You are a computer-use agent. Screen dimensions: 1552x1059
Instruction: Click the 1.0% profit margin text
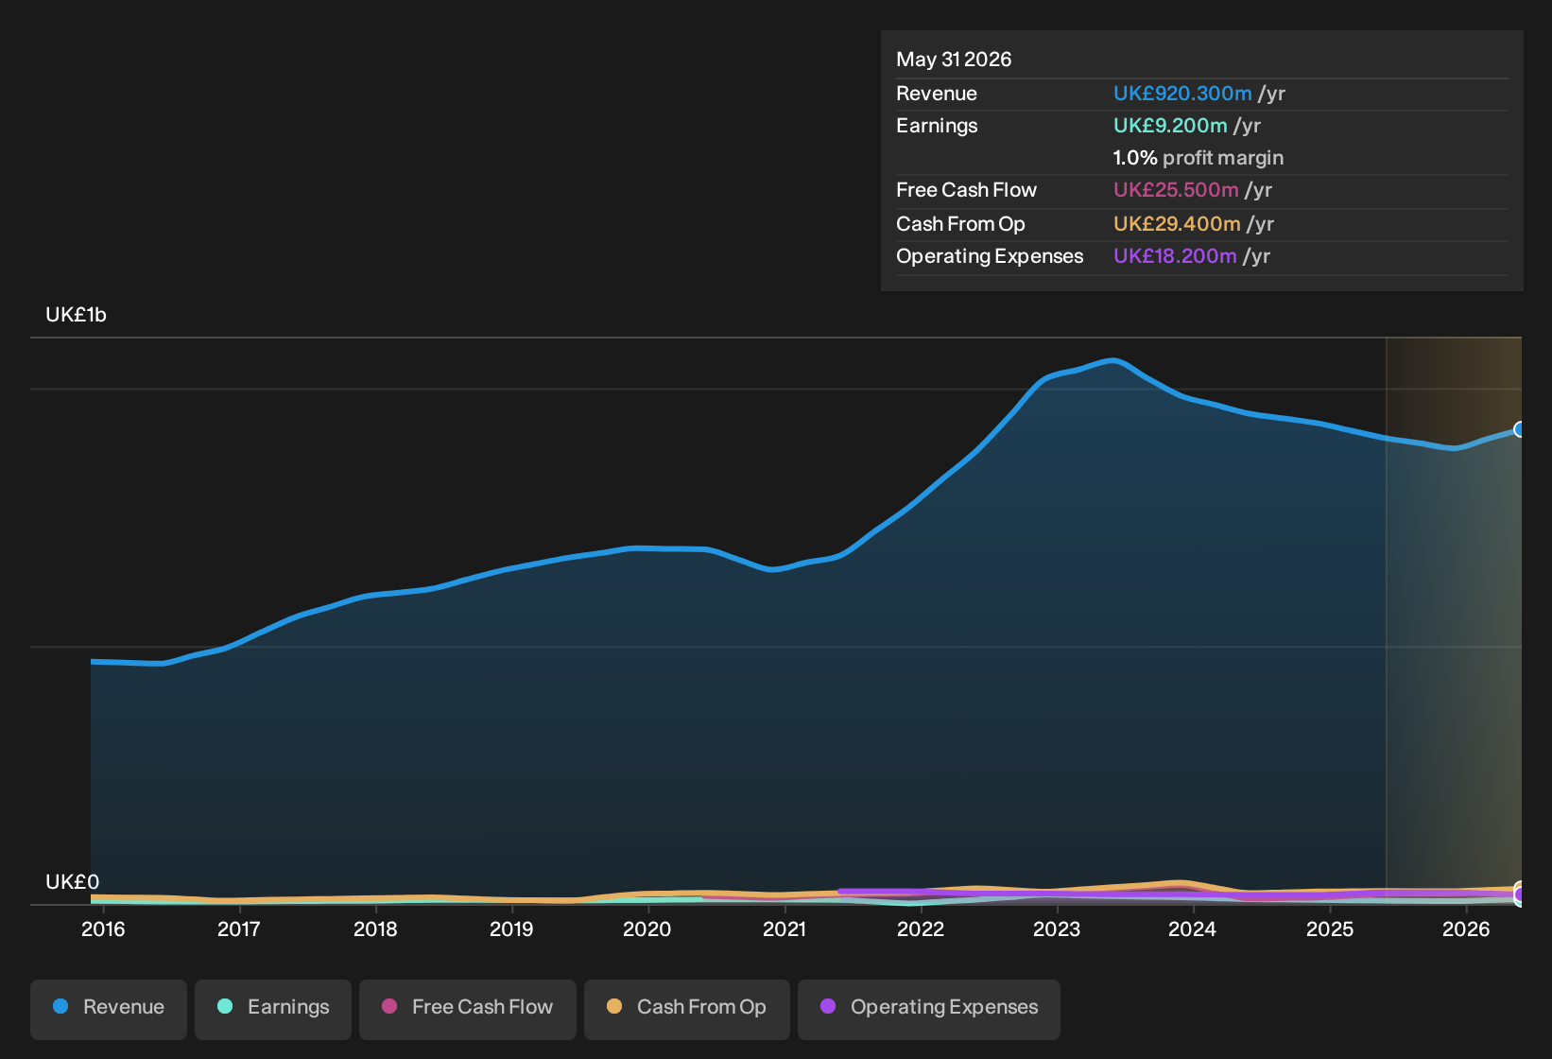pos(1198,158)
